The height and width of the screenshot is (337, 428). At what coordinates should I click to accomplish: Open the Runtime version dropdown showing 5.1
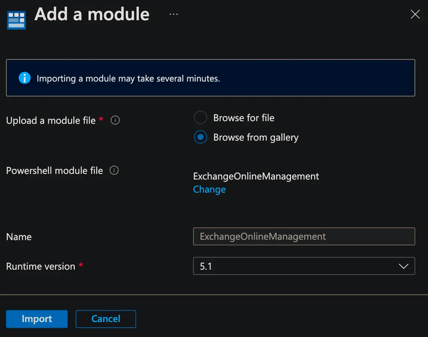(296, 266)
